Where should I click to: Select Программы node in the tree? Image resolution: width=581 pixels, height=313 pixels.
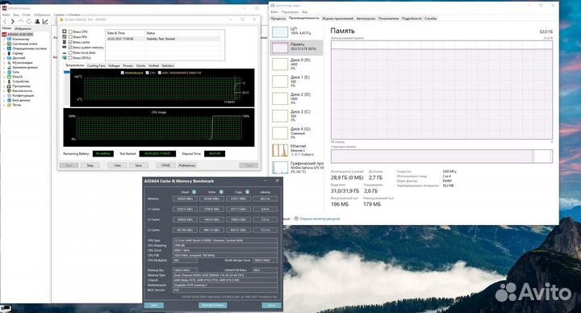coord(21,86)
